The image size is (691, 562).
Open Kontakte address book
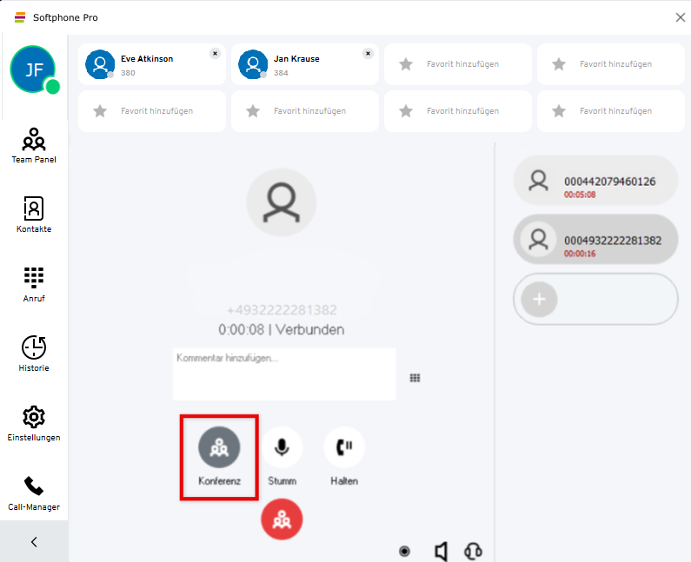pos(34,215)
